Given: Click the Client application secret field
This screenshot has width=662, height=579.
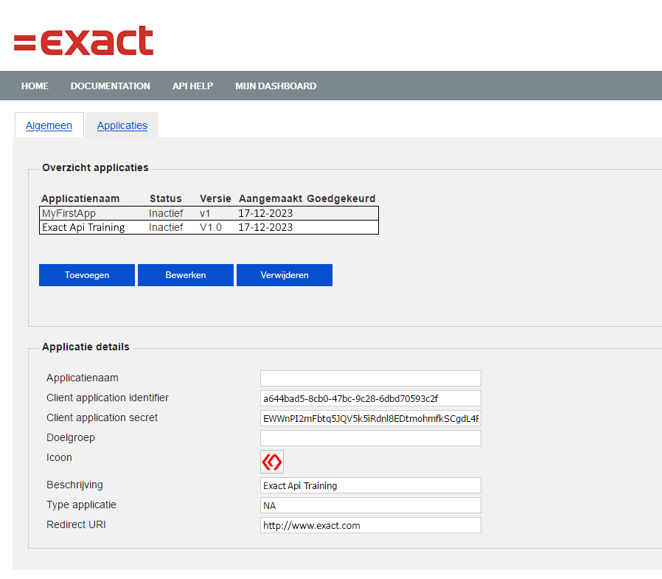Looking at the screenshot, I should (x=371, y=418).
